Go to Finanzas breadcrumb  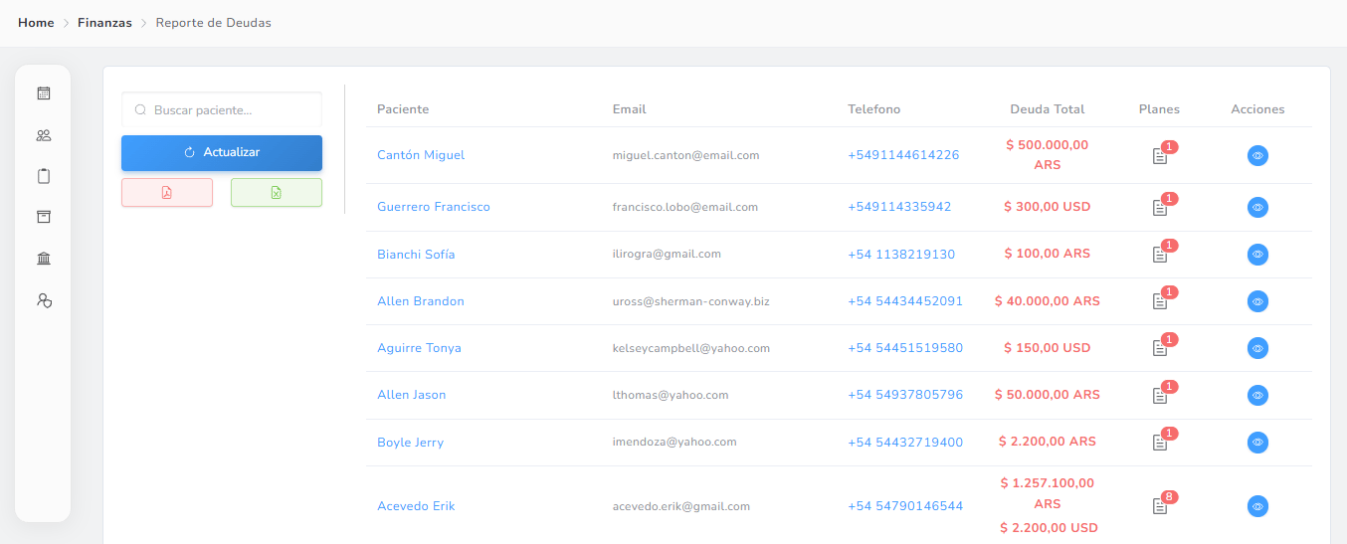tap(104, 23)
